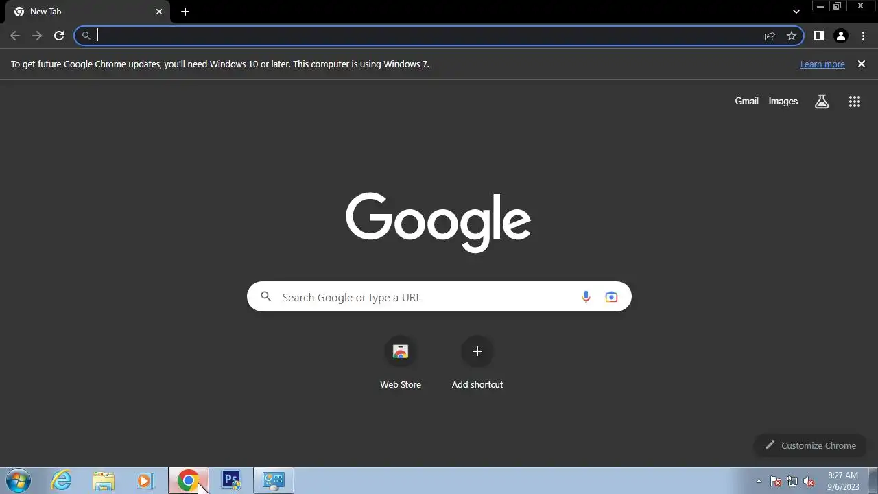Select the New Tab tab
The height and width of the screenshot is (494, 878).
[x=88, y=12]
